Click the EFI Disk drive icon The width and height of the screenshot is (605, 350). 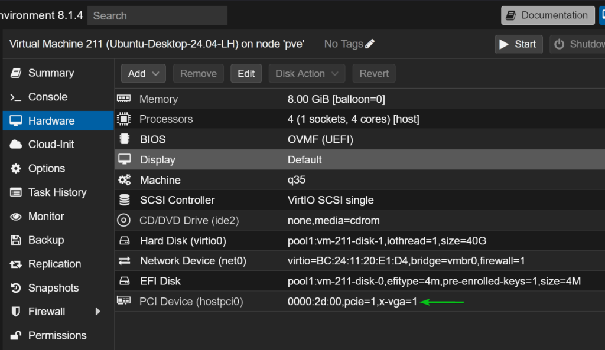124,281
